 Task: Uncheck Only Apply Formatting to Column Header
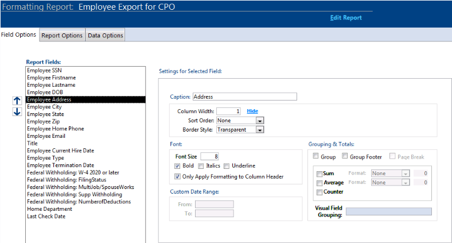177,176
